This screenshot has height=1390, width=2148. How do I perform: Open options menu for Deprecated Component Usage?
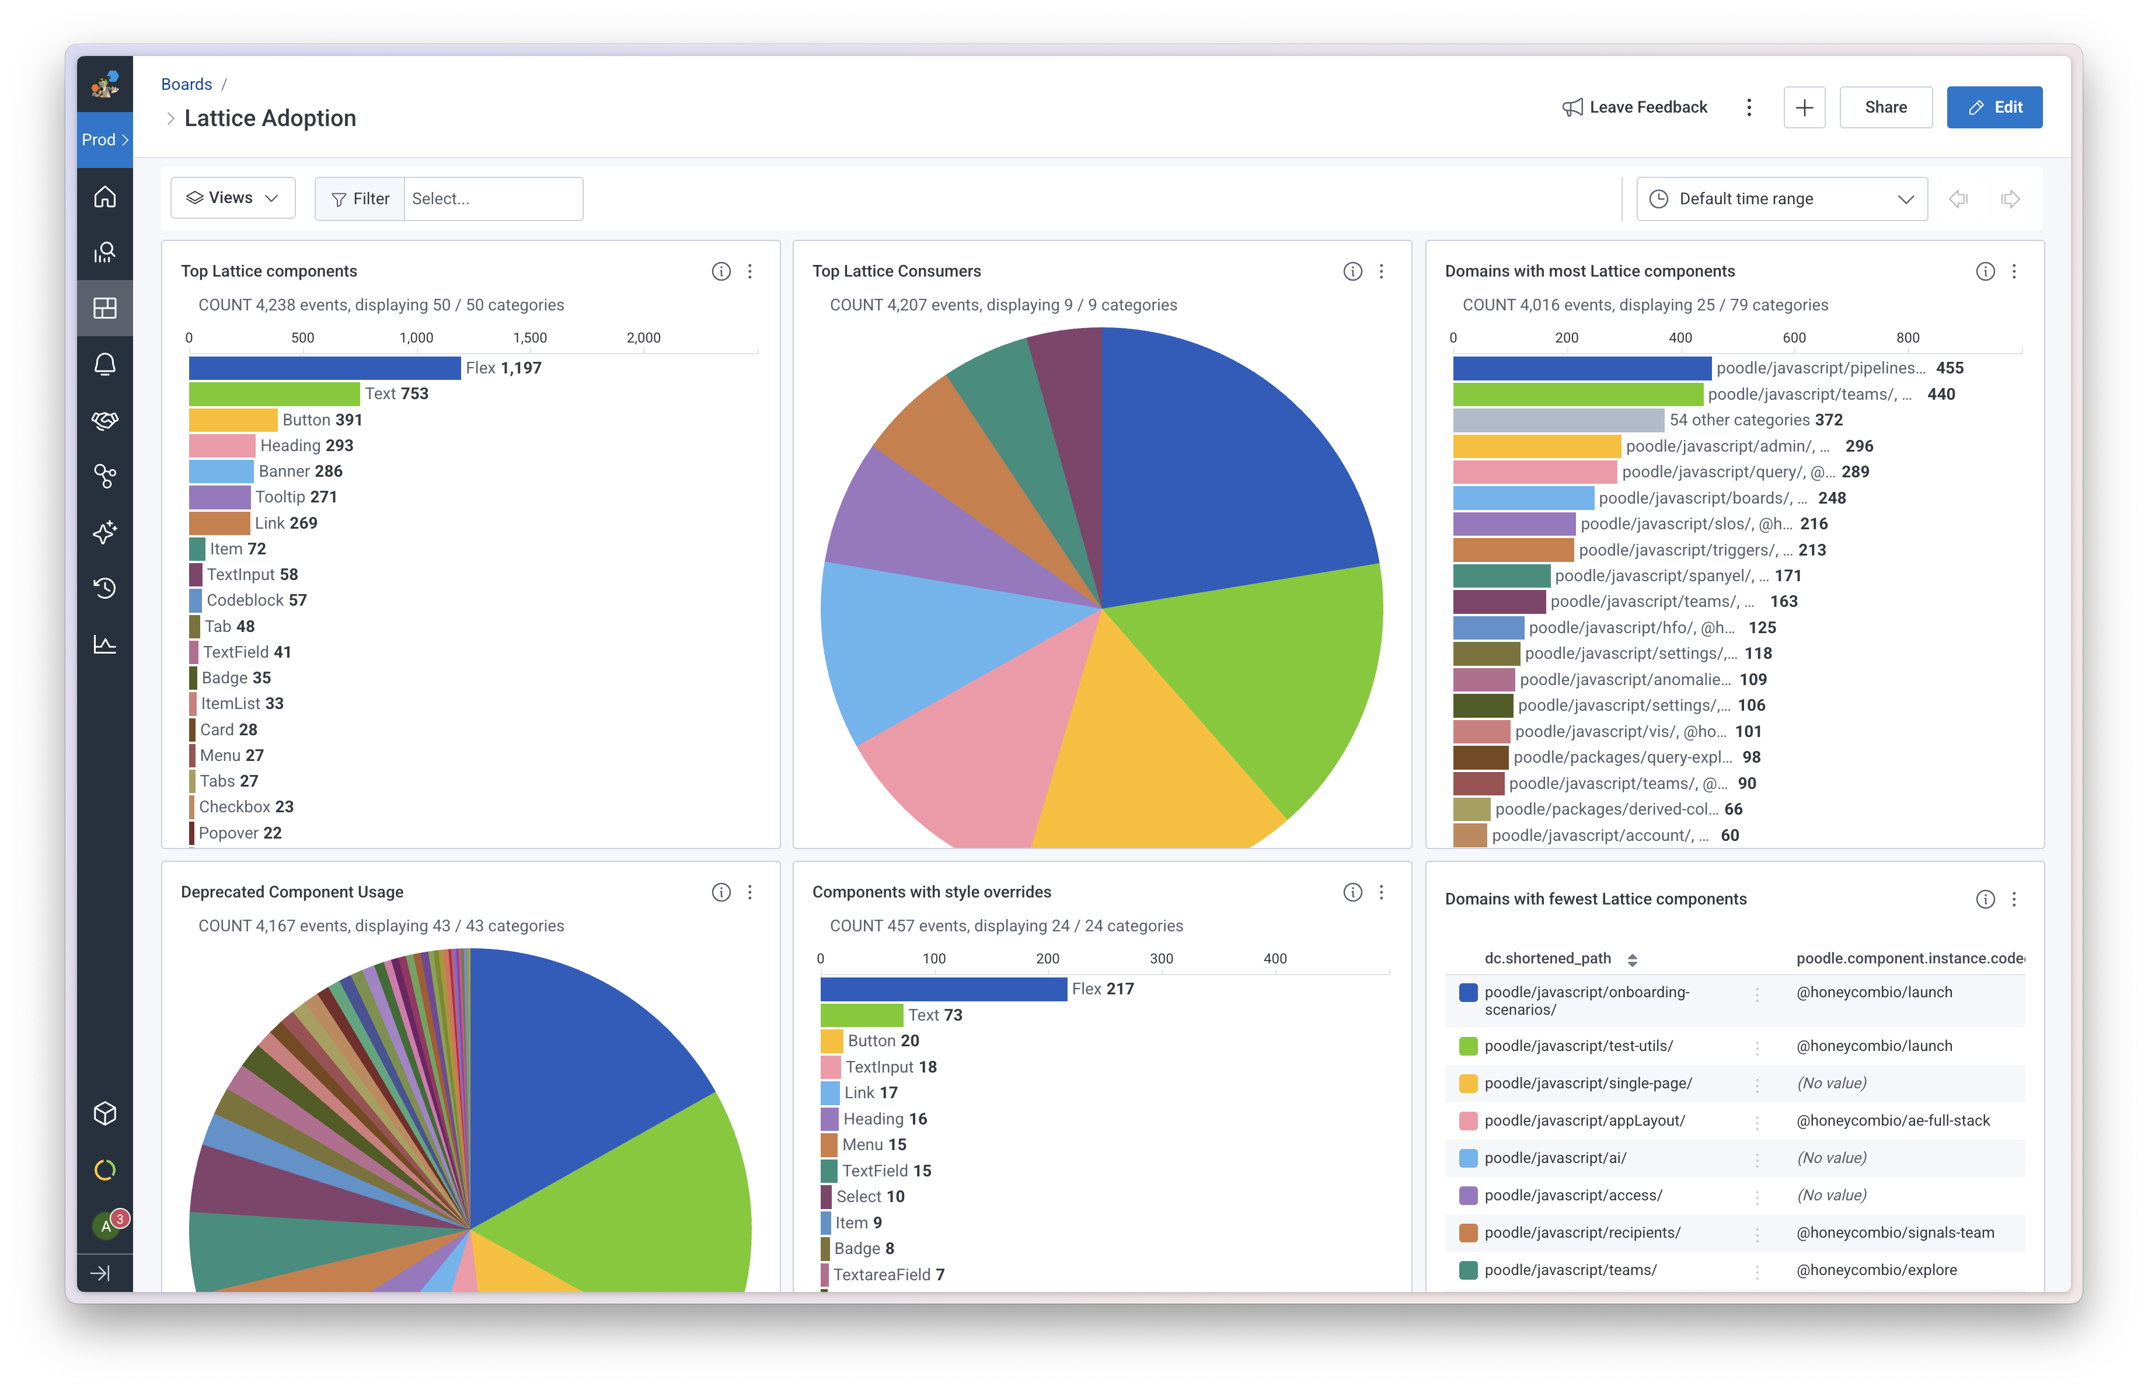point(750,892)
